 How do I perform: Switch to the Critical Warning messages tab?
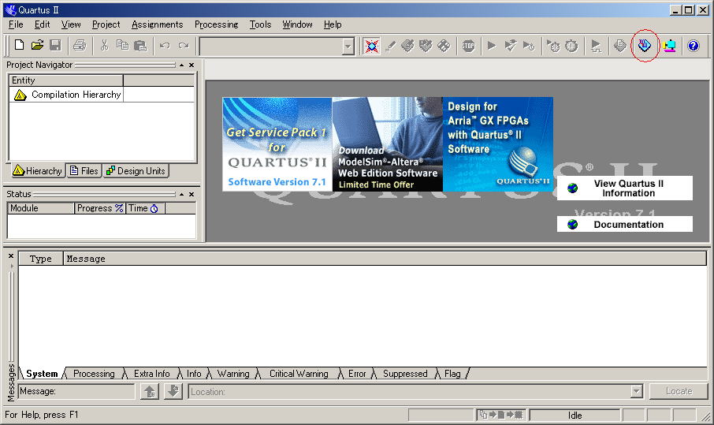tap(298, 374)
